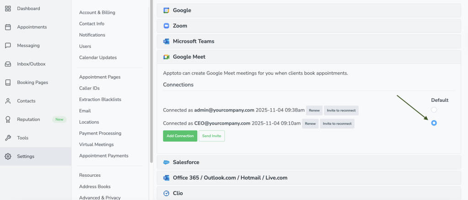Click the admin@yourcompany.com email text
The height and width of the screenshot is (200, 468).
point(224,111)
